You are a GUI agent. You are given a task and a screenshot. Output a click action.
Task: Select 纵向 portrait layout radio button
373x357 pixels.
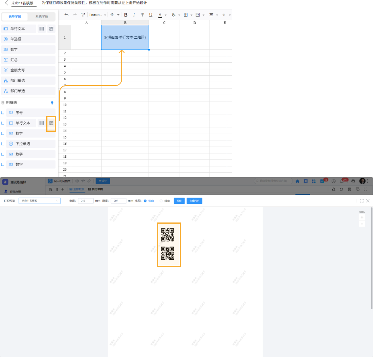click(x=145, y=201)
